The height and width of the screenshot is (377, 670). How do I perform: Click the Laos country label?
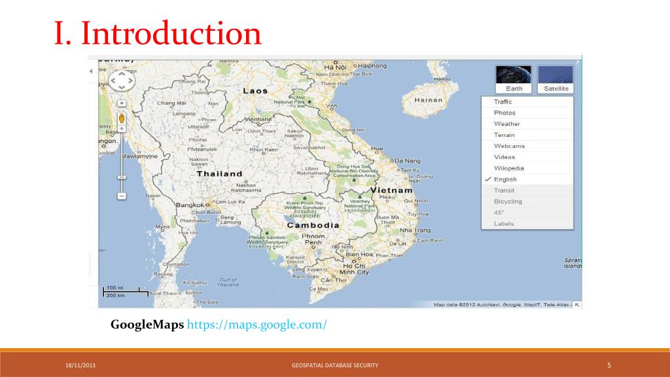coord(255,91)
